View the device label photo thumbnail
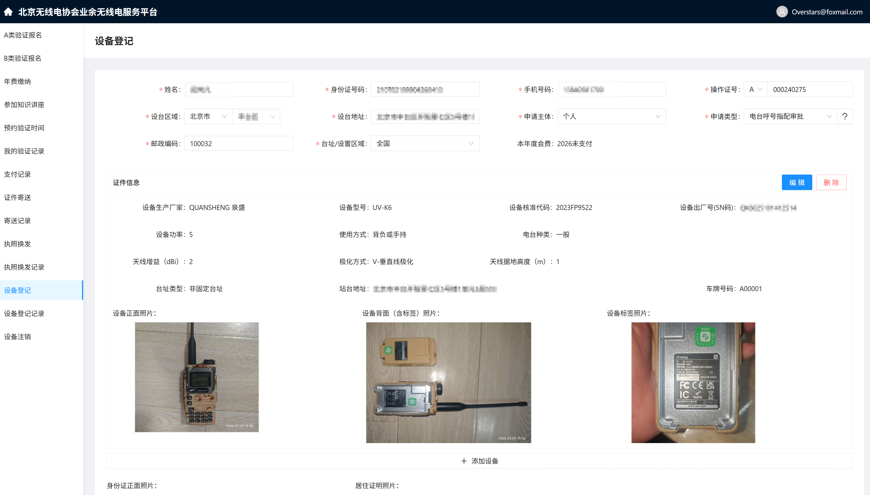870x495 pixels. pyautogui.click(x=693, y=383)
